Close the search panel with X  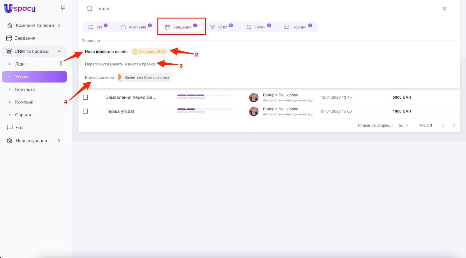click(x=444, y=9)
